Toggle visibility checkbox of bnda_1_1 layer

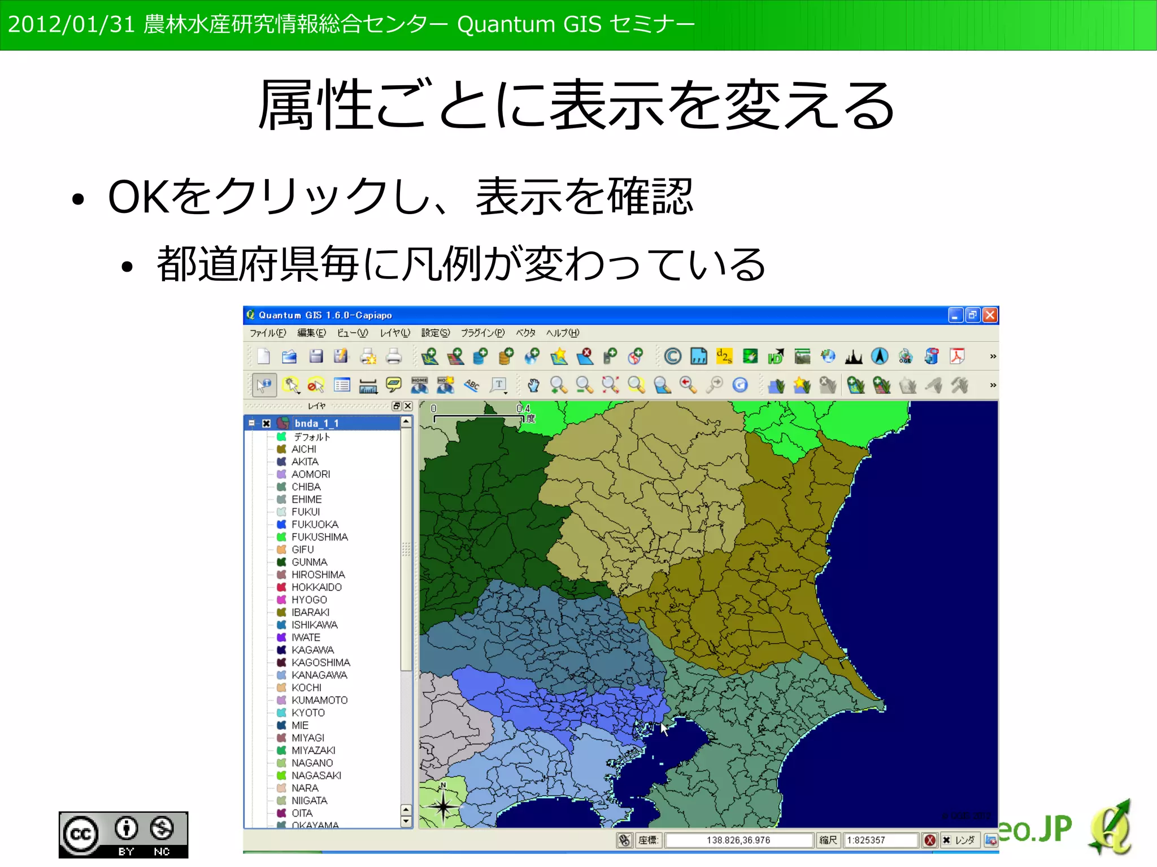tap(267, 424)
